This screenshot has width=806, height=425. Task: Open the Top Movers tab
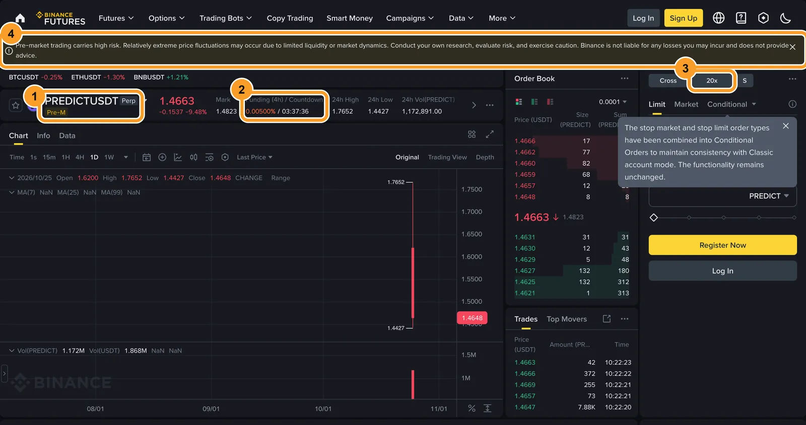click(x=567, y=319)
